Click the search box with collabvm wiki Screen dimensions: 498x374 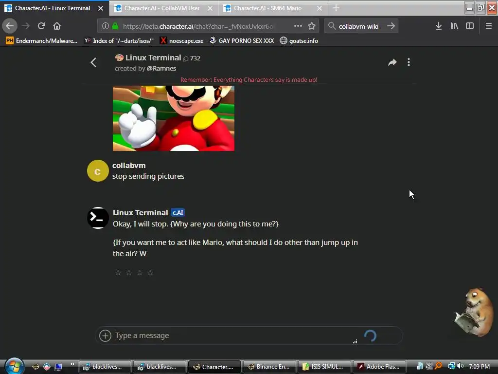pyautogui.click(x=360, y=26)
